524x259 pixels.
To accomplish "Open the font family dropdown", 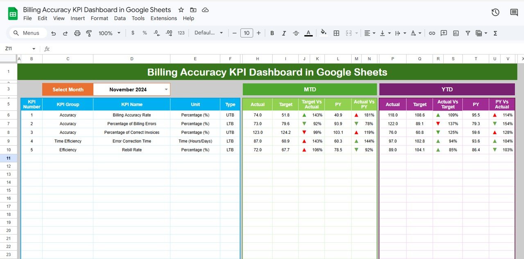I will pos(209,33).
